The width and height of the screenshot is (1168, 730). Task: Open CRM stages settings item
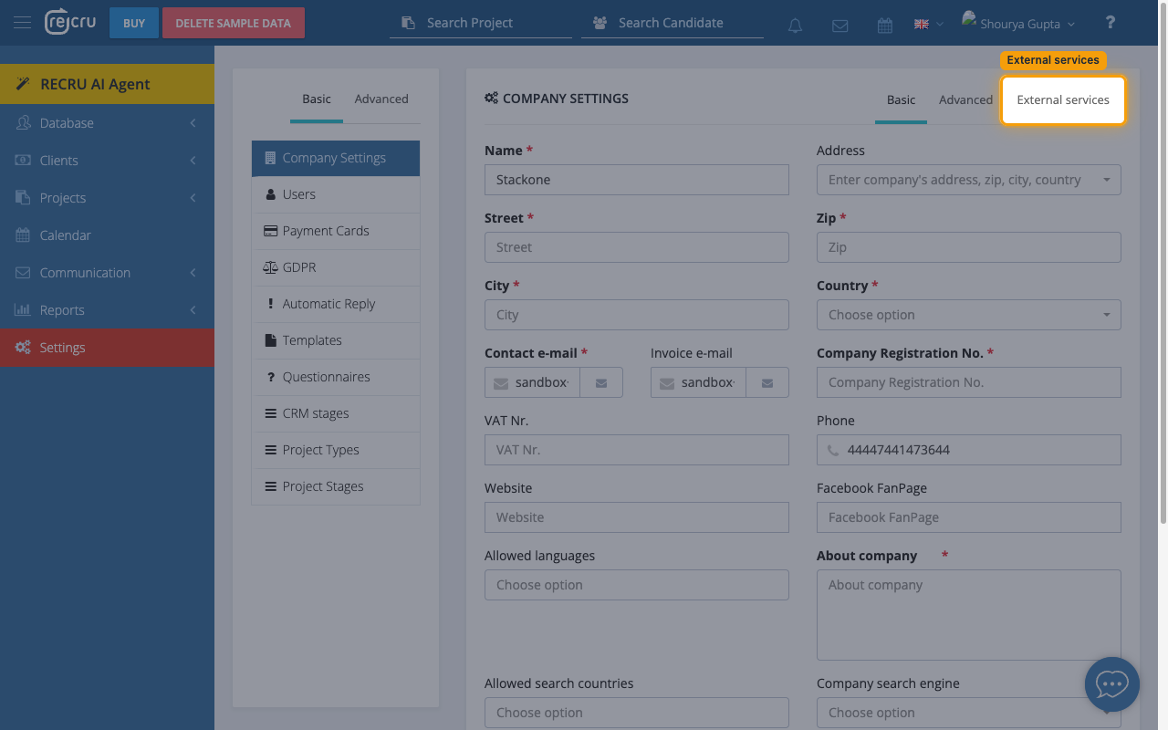[336, 413]
